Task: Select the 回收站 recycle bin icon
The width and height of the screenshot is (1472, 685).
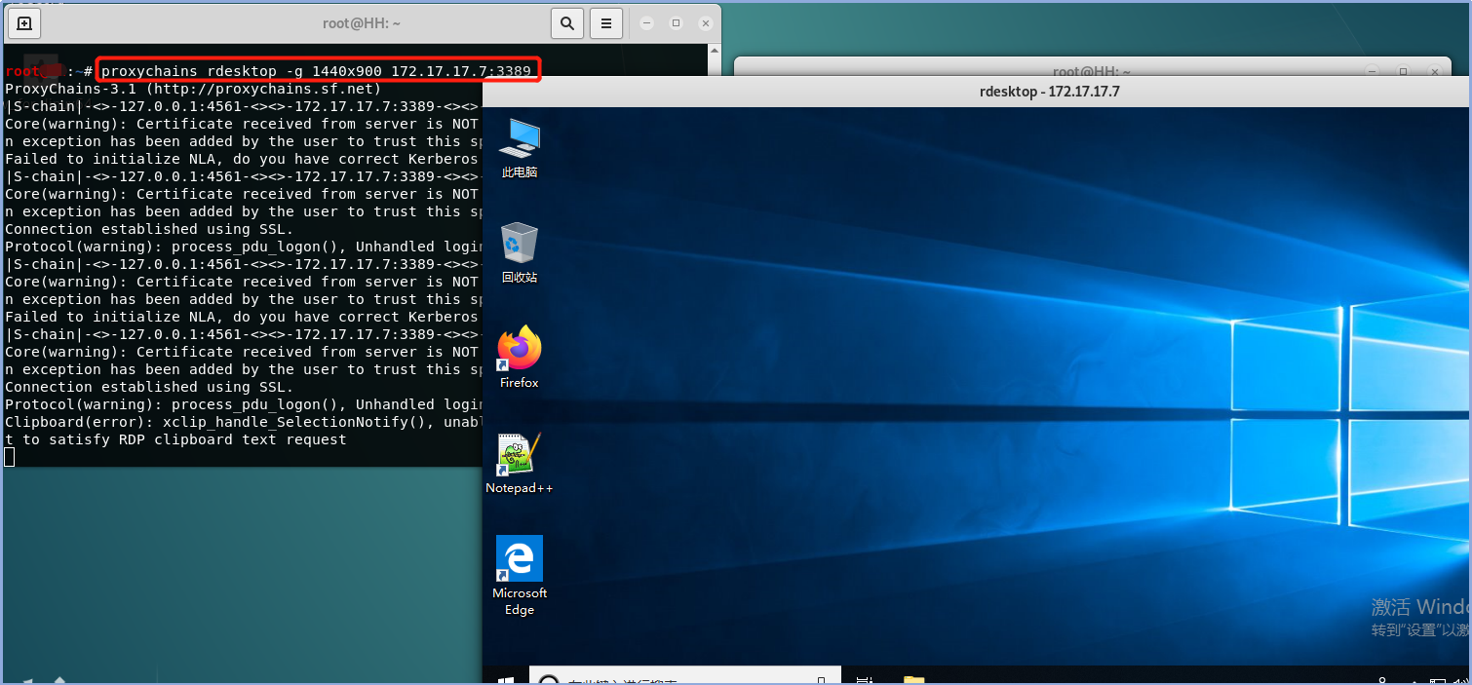Action: coord(520,253)
